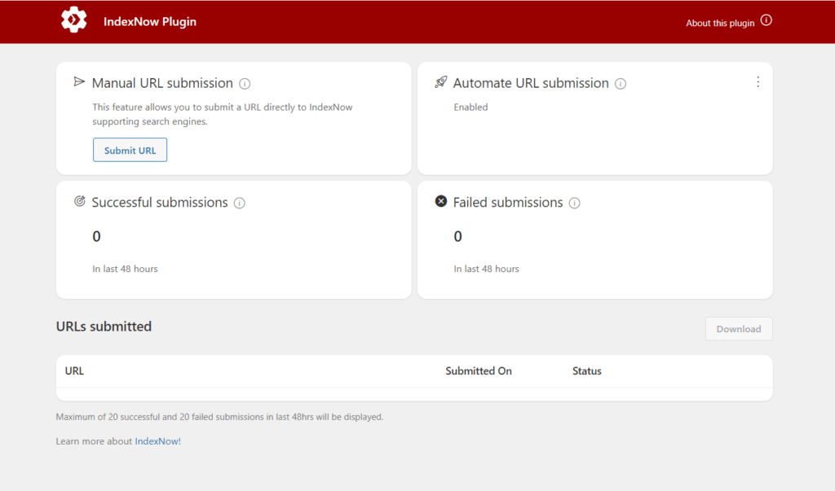
Task: Open the IndexNow! learn more link
Action: tap(157, 441)
